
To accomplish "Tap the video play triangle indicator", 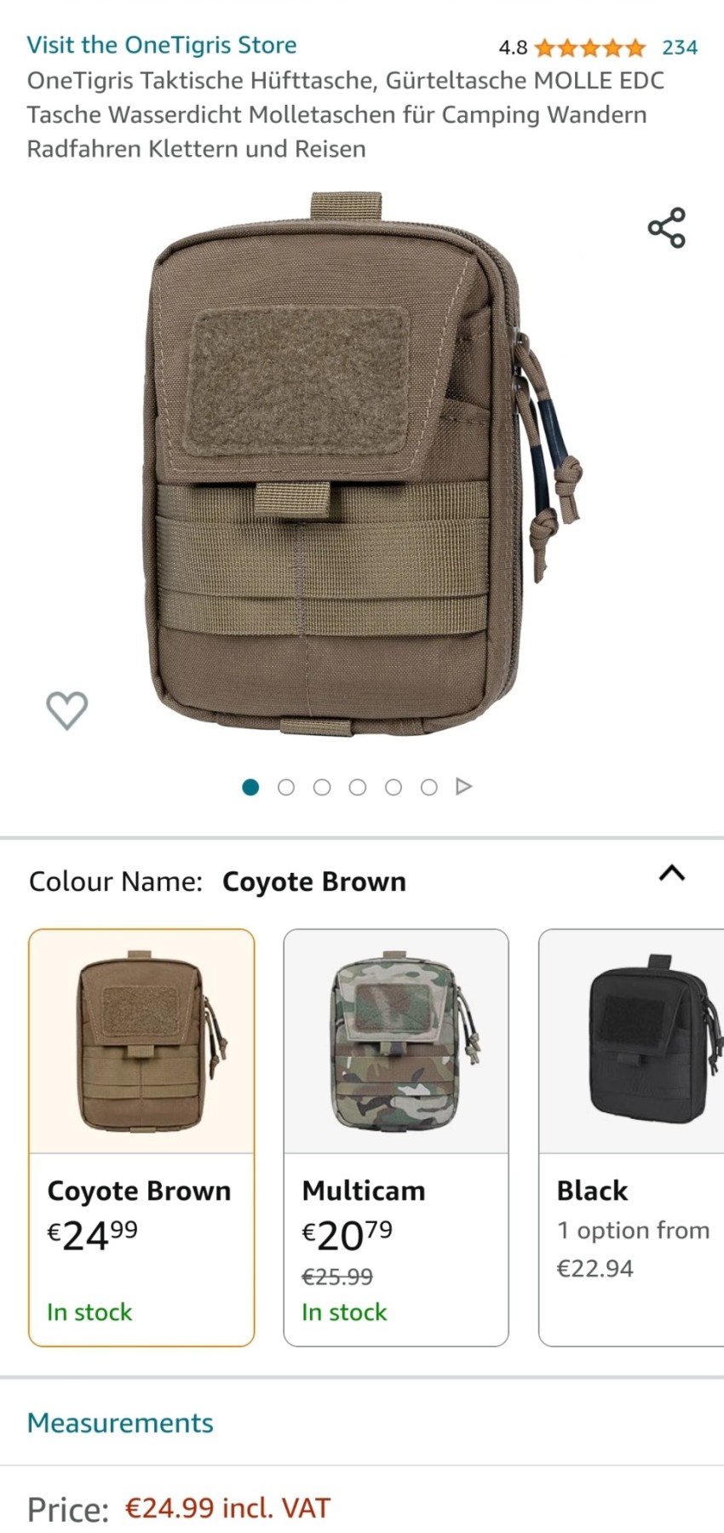I will point(463,786).
